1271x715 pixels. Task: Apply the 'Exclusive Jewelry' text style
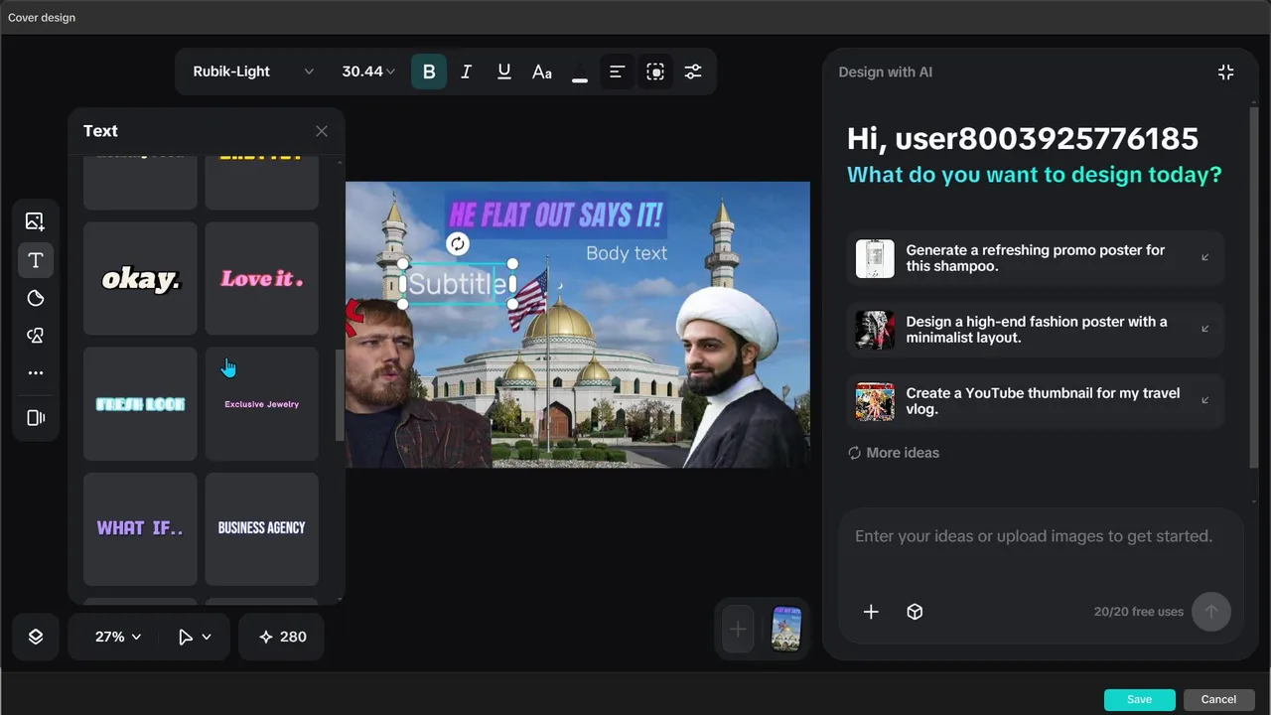(x=262, y=404)
